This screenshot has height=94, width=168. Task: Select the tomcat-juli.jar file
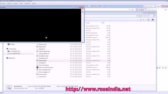pos(44,65)
